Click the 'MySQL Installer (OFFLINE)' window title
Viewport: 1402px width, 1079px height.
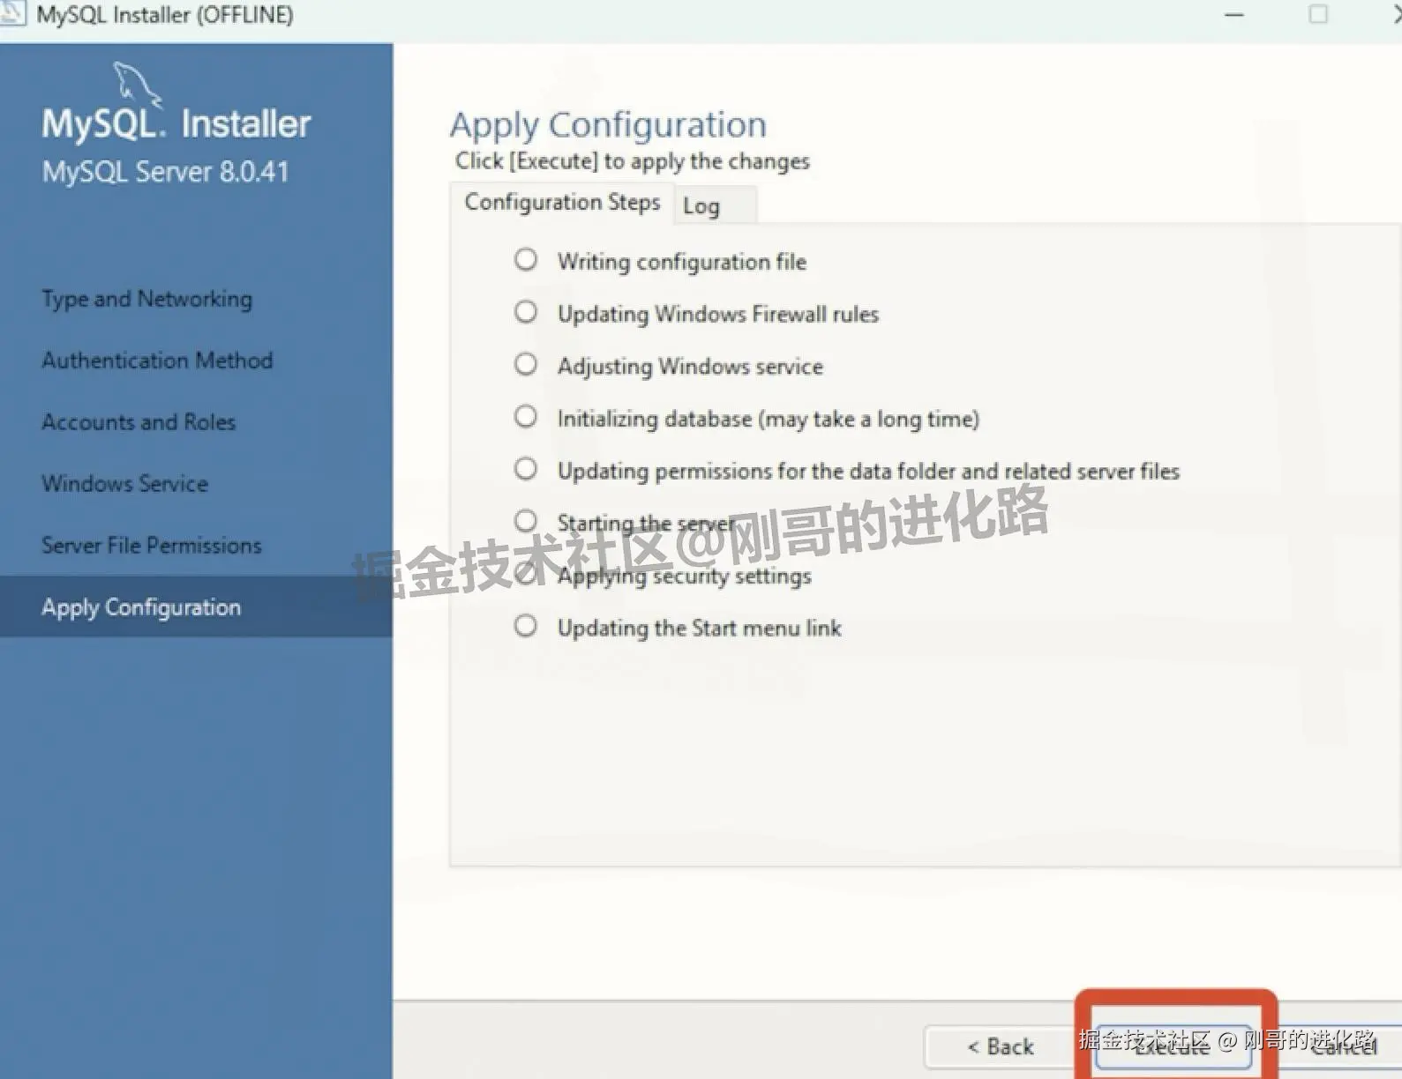point(165,15)
